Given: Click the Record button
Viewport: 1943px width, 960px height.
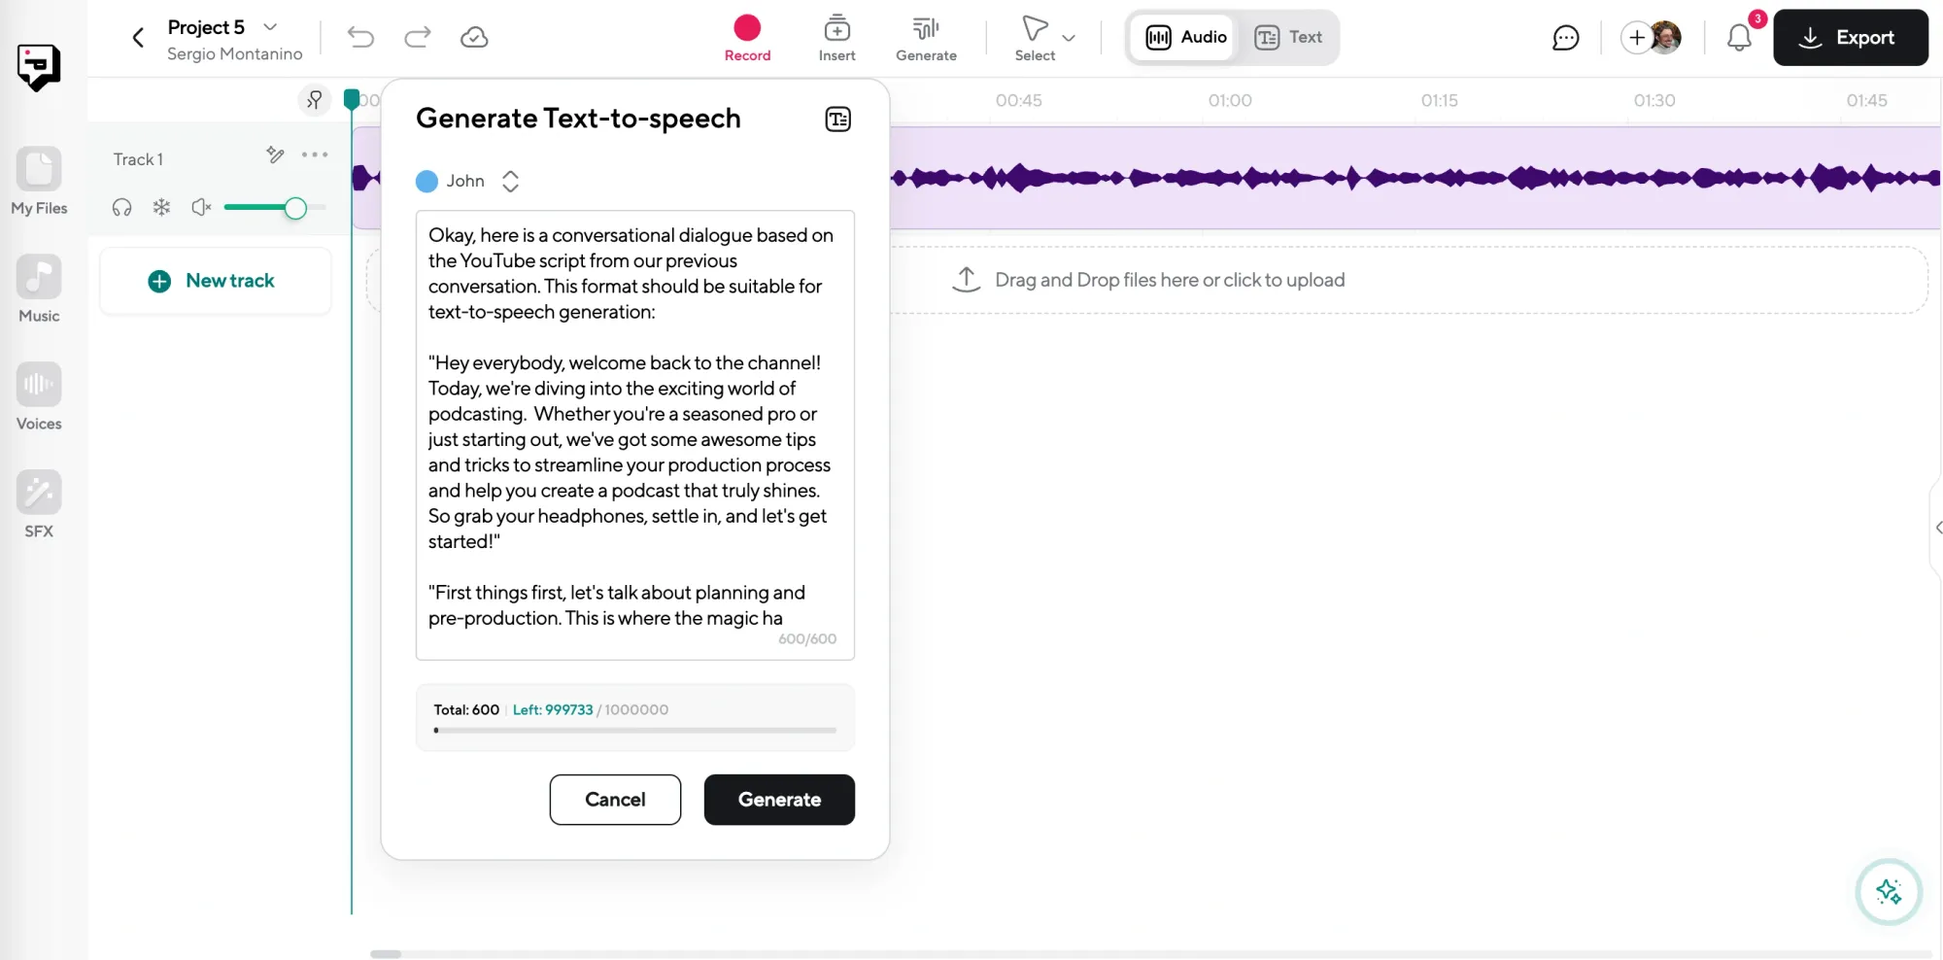Looking at the screenshot, I should (x=746, y=38).
